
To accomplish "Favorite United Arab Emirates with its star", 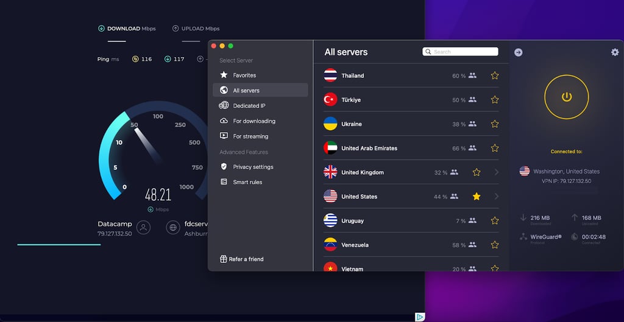I will 495,148.
